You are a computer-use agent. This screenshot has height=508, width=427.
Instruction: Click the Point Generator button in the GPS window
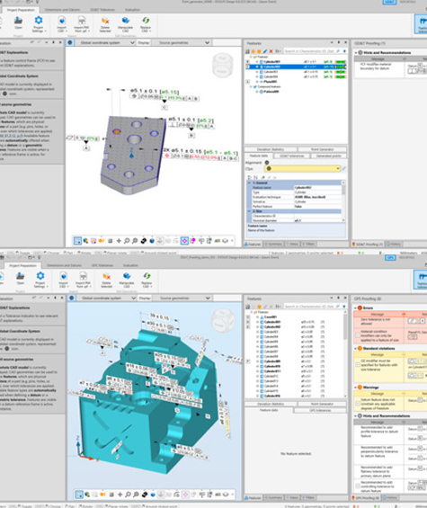click(322, 405)
